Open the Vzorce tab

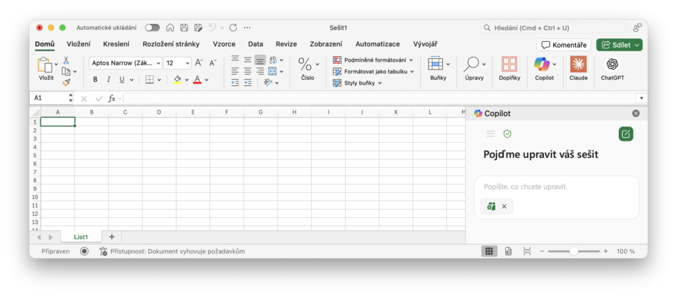[x=224, y=44]
